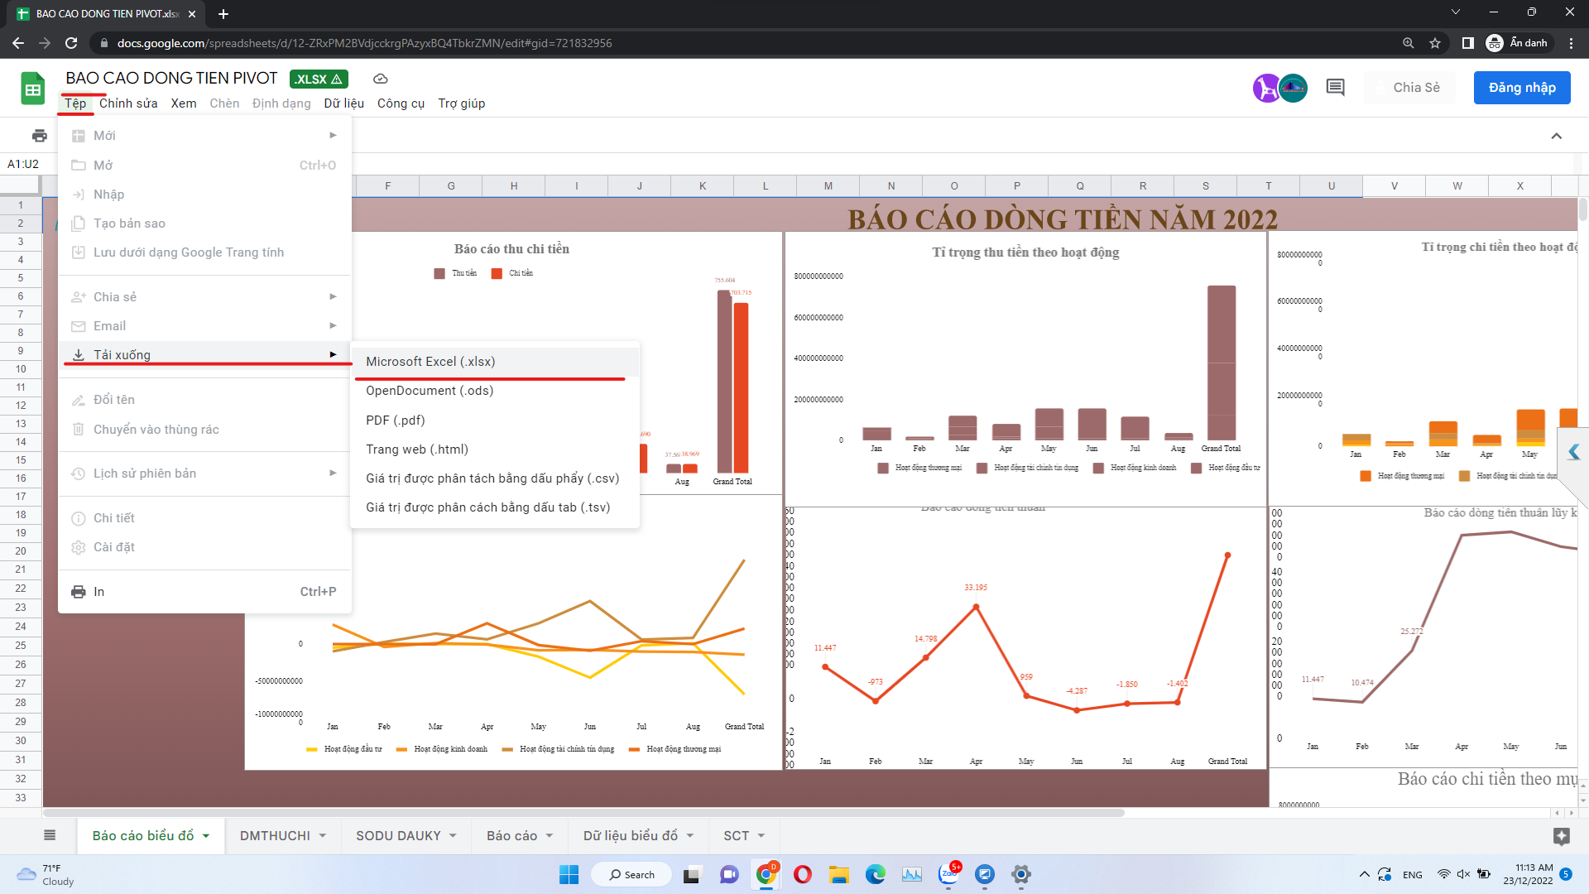This screenshot has width=1589, height=894.
Task: Open the SCT sheet tab dropdown
Action: (x=761, y=835)
